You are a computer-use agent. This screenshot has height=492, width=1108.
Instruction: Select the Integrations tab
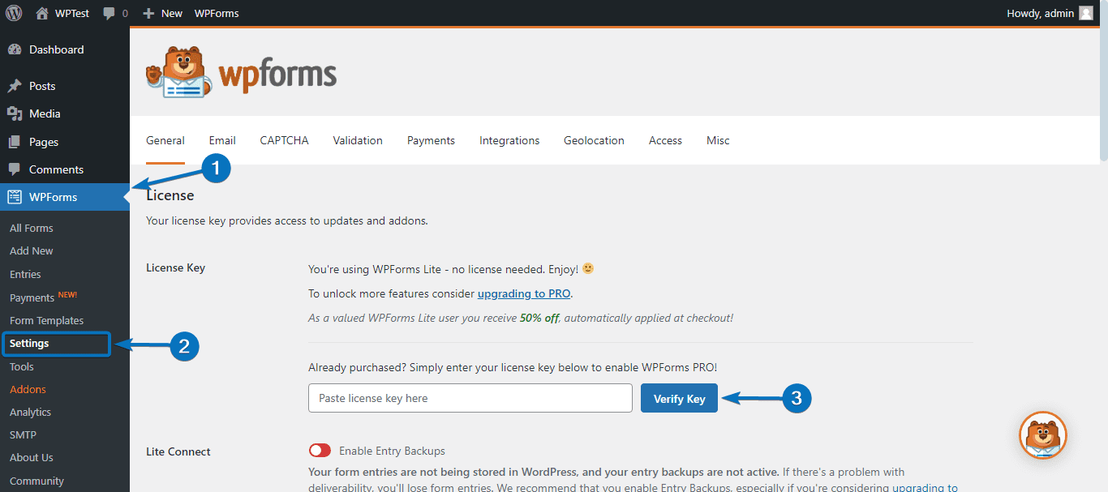(509, 140)
